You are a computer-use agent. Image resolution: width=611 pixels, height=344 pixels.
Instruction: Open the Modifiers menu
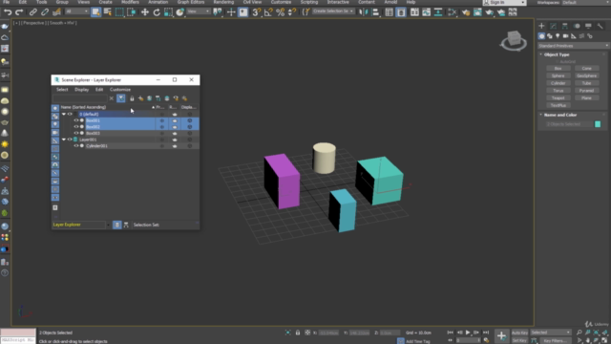(130, 2)
